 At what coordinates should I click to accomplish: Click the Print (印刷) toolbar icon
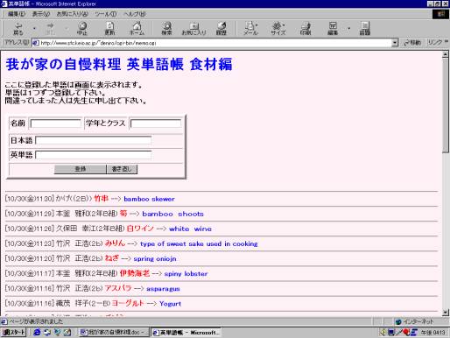pyautogui.click(x=306, y=29)
